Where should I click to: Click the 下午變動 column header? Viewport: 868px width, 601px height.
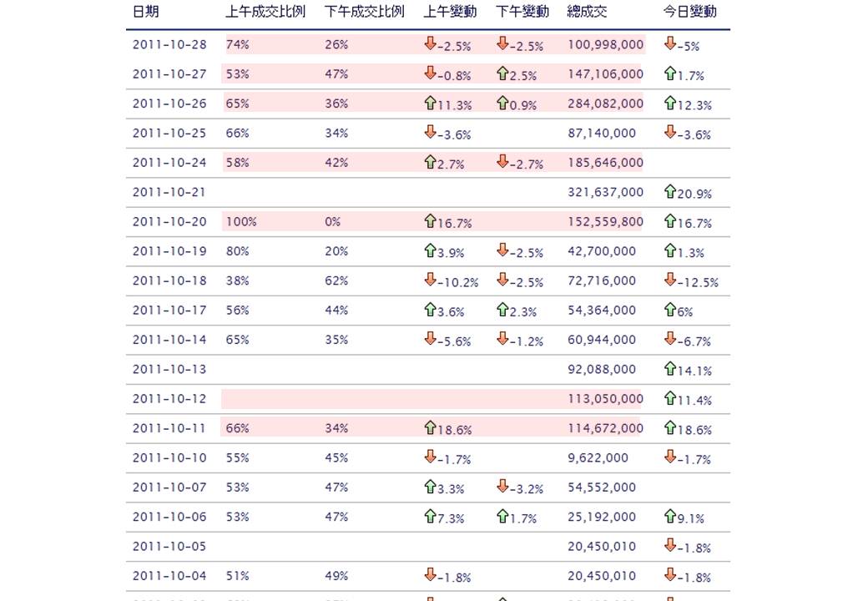[522, 12]
